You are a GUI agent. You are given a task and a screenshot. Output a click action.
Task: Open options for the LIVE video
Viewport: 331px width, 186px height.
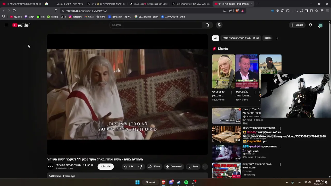tap(280, 165)
